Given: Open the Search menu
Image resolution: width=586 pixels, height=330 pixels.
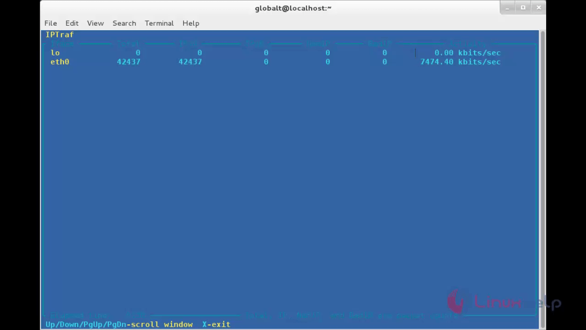Looking at the screenshot, I should click(124, 23).
